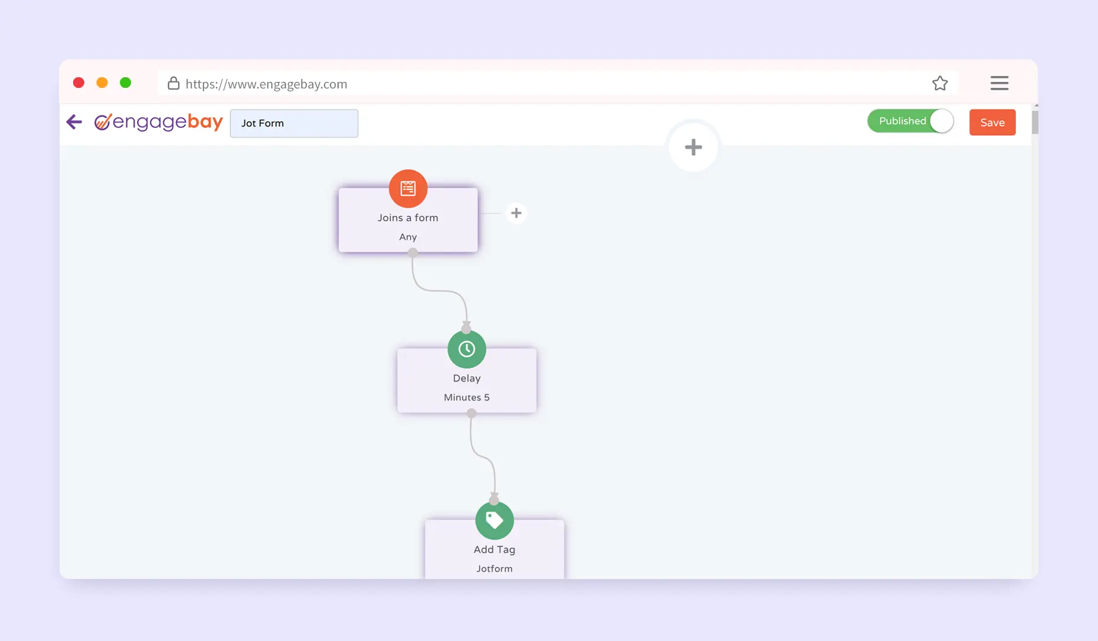Click the vertical scrollbar thumb on right
1098x641 pixels.
1035,123
